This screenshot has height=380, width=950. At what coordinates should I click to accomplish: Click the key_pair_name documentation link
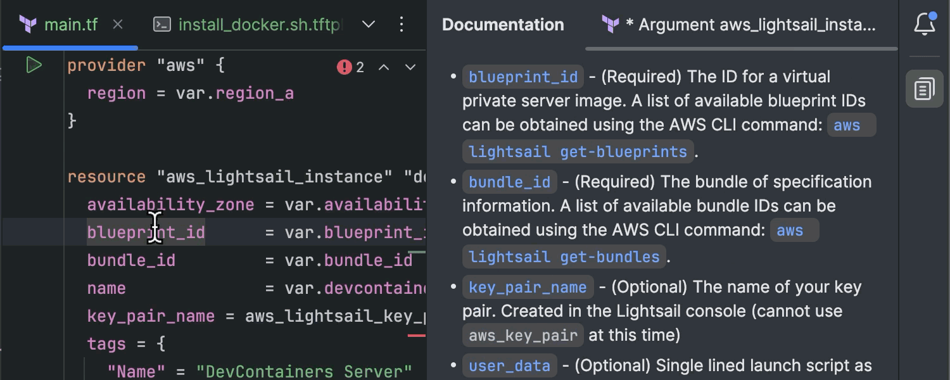(528, 288)
